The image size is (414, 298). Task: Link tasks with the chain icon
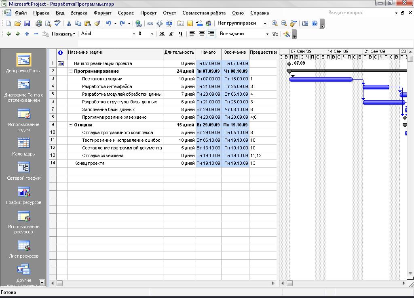[150, 23]
